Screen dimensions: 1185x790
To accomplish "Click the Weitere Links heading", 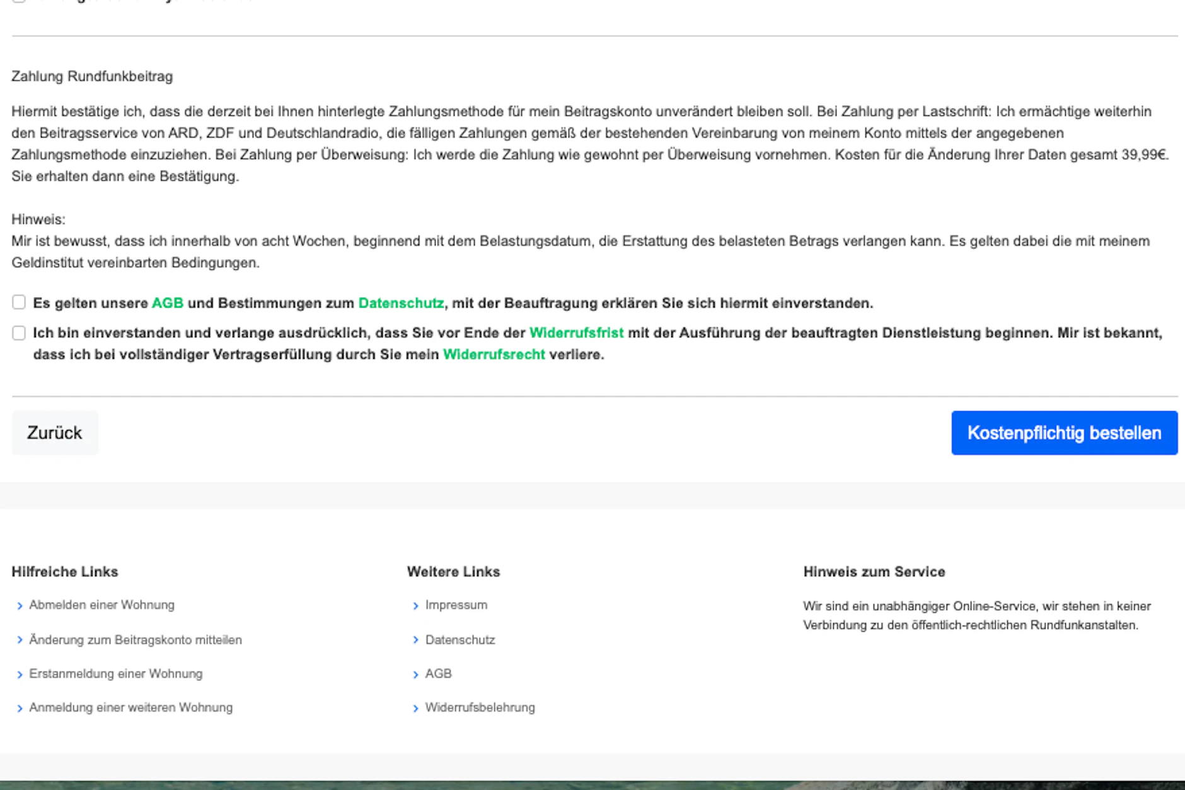I will coord(454,572).
